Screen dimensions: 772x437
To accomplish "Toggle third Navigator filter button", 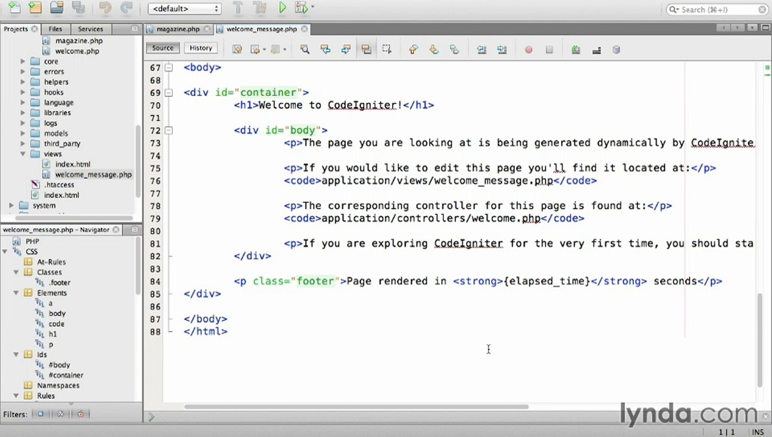I will tap(80, 414).
